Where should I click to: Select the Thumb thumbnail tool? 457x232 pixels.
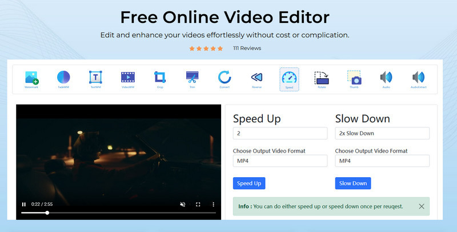[x=354, y=79]
